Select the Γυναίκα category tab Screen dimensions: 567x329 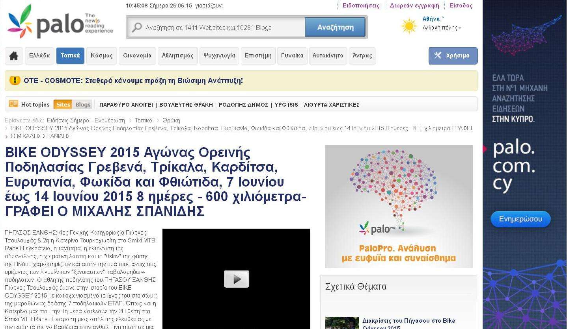tap(292, 56)
